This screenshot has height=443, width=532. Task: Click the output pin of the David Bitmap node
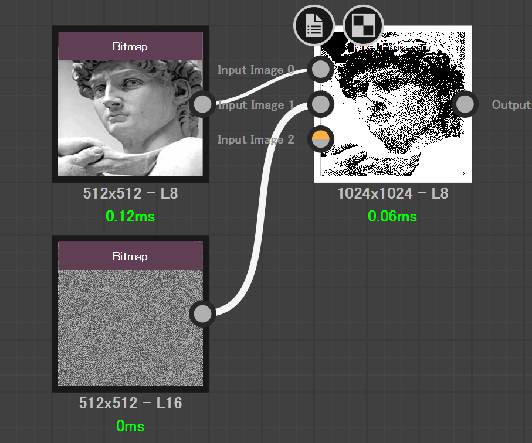click(x=202, y=104)
